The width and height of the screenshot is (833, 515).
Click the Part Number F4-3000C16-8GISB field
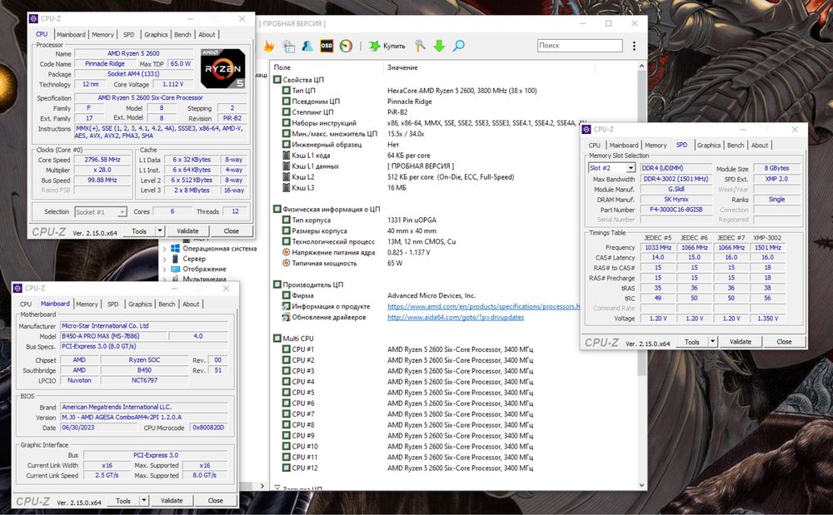tap(676, 210)
